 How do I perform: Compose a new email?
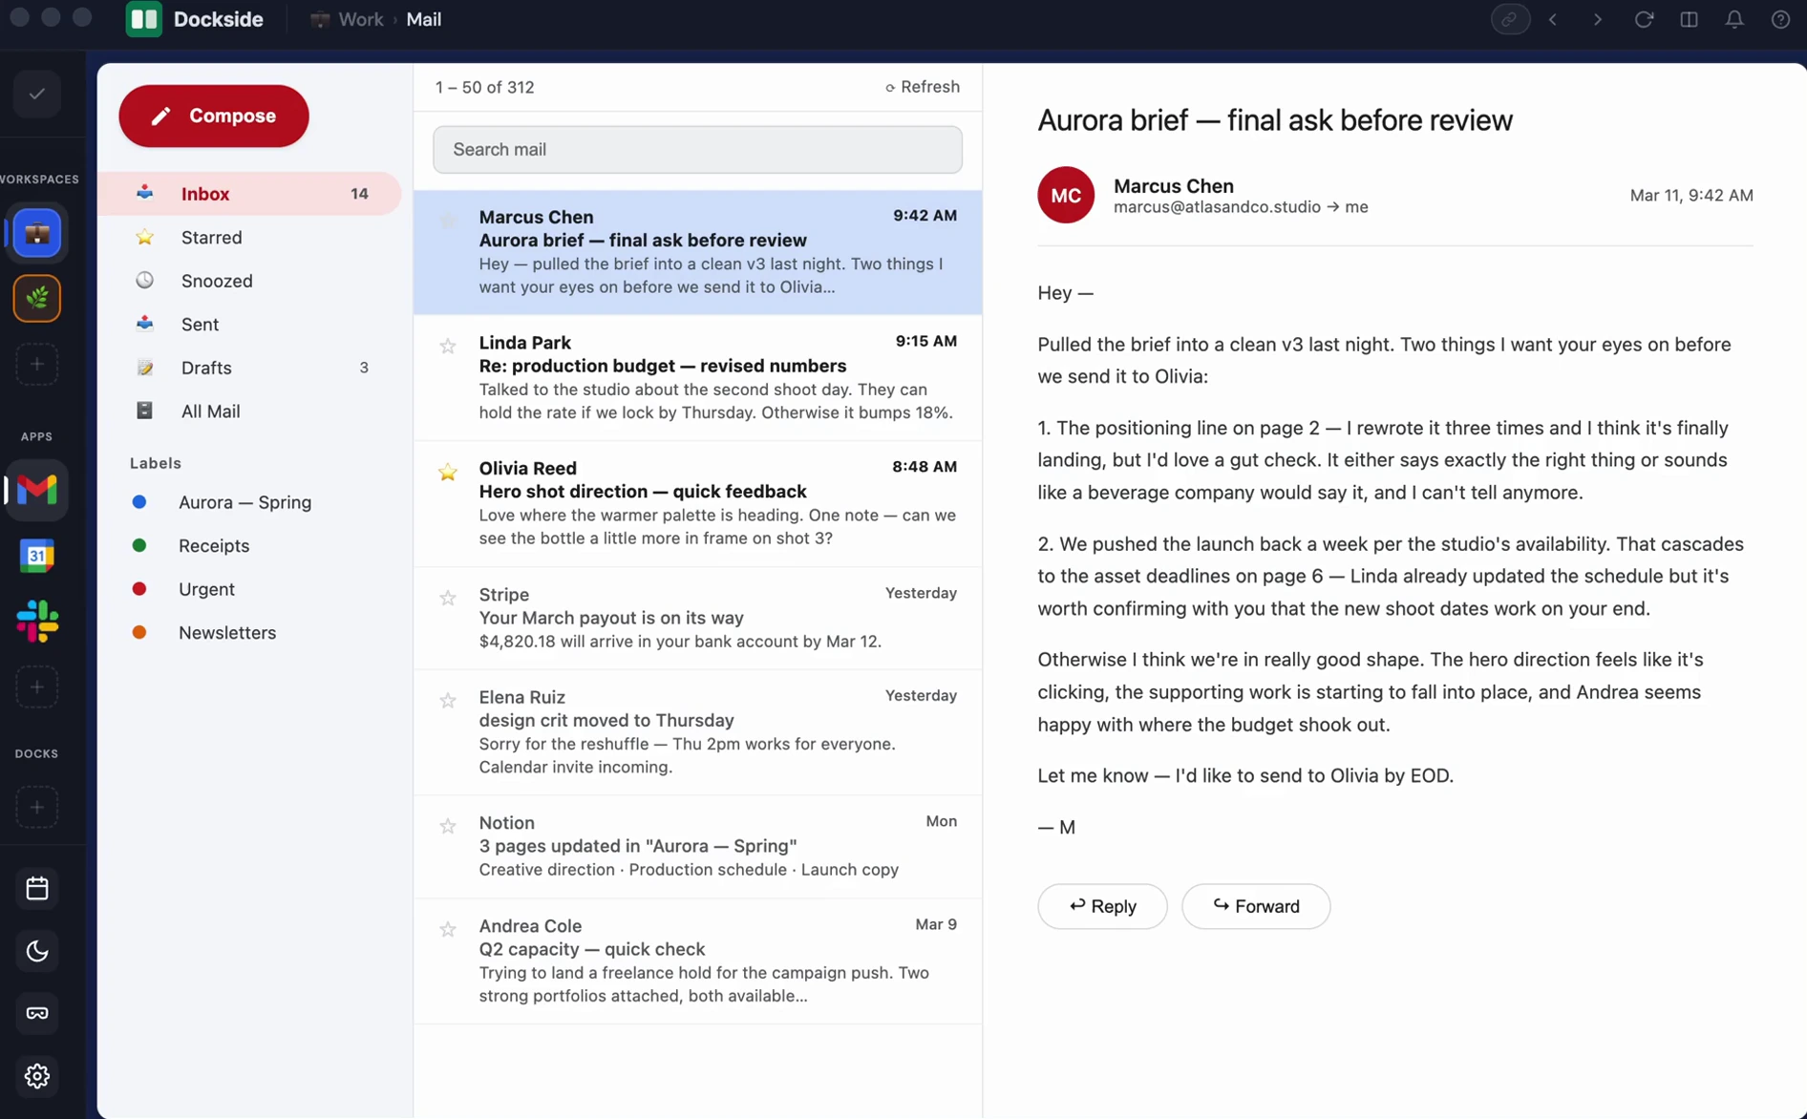tap(214, 116)
